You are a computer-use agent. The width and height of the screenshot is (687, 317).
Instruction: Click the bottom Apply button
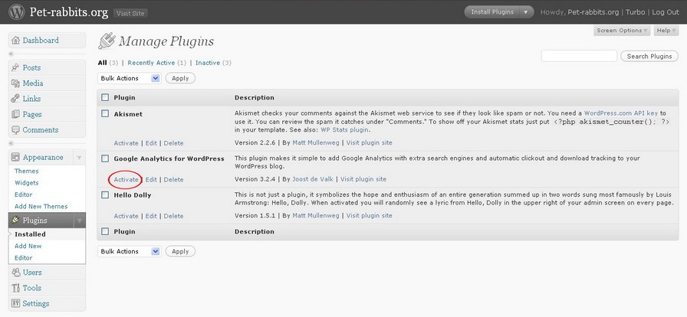point(180,251)
